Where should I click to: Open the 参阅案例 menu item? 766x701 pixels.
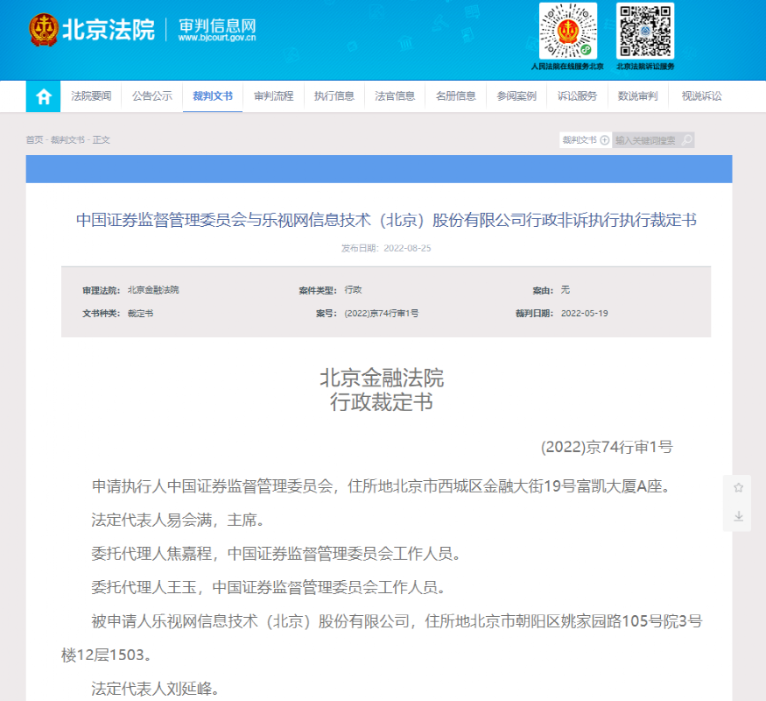[x=517, y=96]
